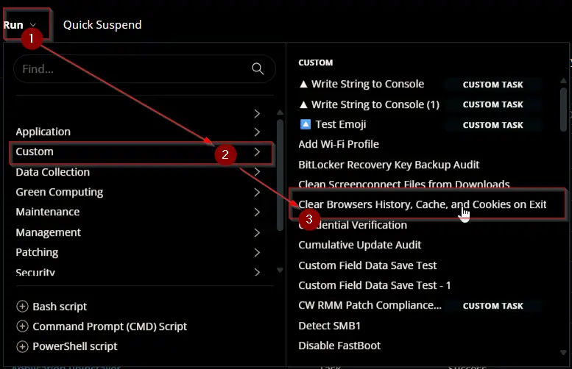The image size is (572, 369).
Task: Click the search magnifier icon
Action: pos(258,68)
